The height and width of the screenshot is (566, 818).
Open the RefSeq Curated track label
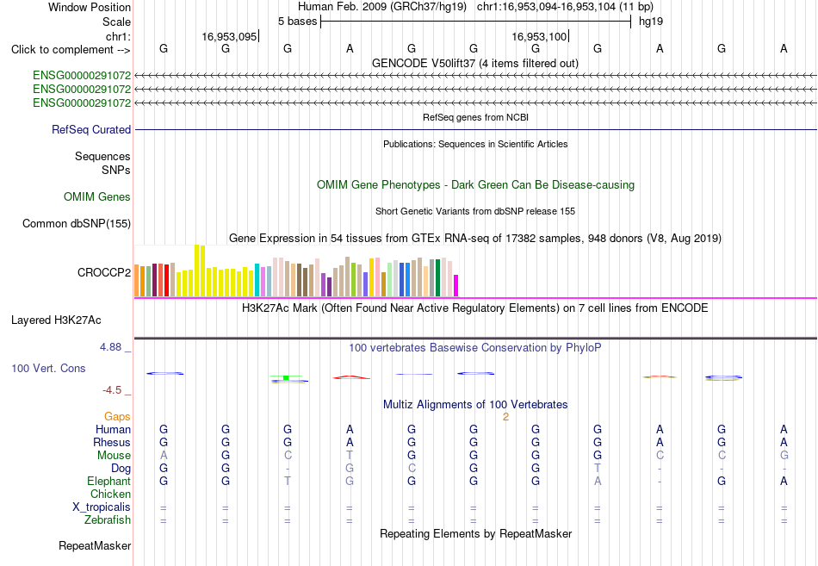click(x=91, y=129)
